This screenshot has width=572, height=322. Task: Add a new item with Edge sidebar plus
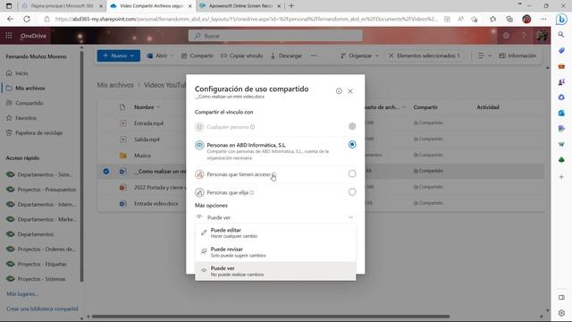point(561,177)
